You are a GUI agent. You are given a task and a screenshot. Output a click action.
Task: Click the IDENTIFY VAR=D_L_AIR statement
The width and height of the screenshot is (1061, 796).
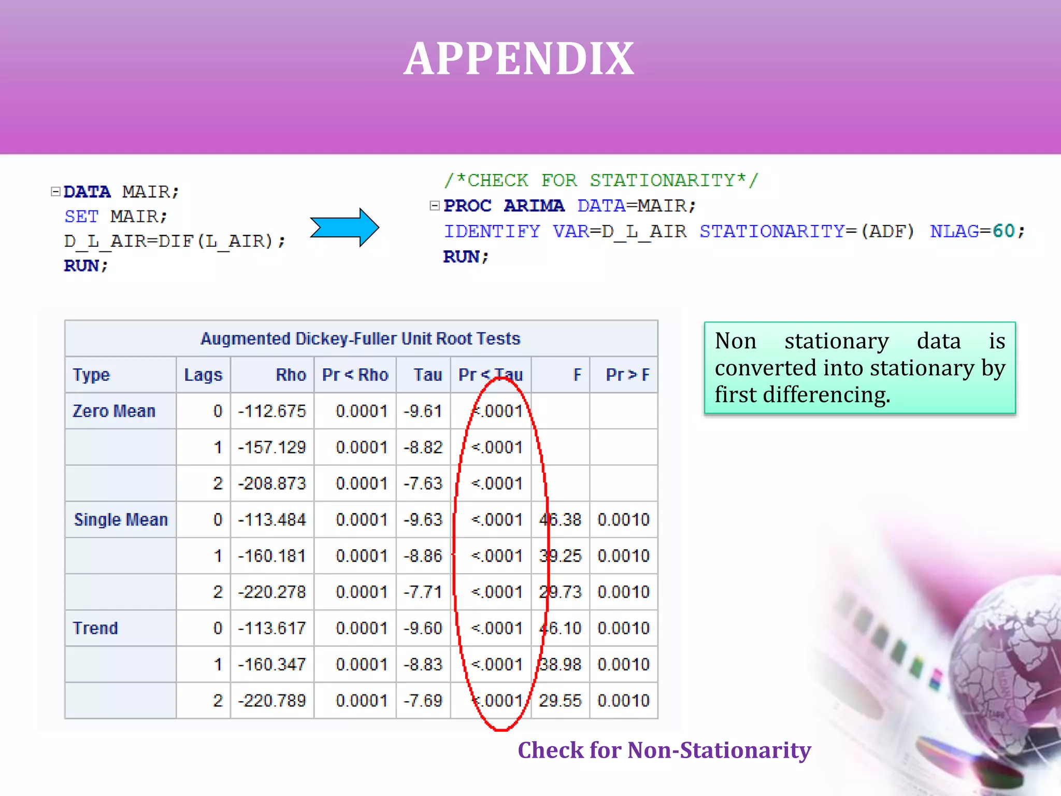click(734, 231)
